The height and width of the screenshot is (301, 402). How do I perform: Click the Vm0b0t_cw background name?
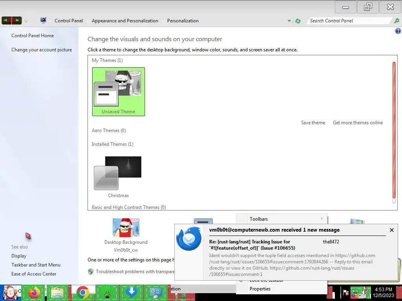click(126, 250)
